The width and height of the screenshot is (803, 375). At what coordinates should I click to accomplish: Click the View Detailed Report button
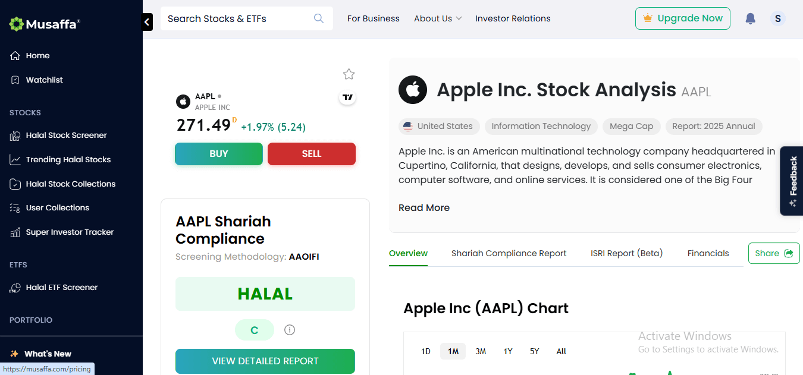click(x=265, y=361)
